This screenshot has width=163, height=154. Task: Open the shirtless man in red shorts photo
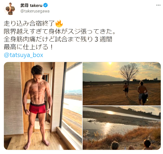pyautogui.click(x=43, y=106)
